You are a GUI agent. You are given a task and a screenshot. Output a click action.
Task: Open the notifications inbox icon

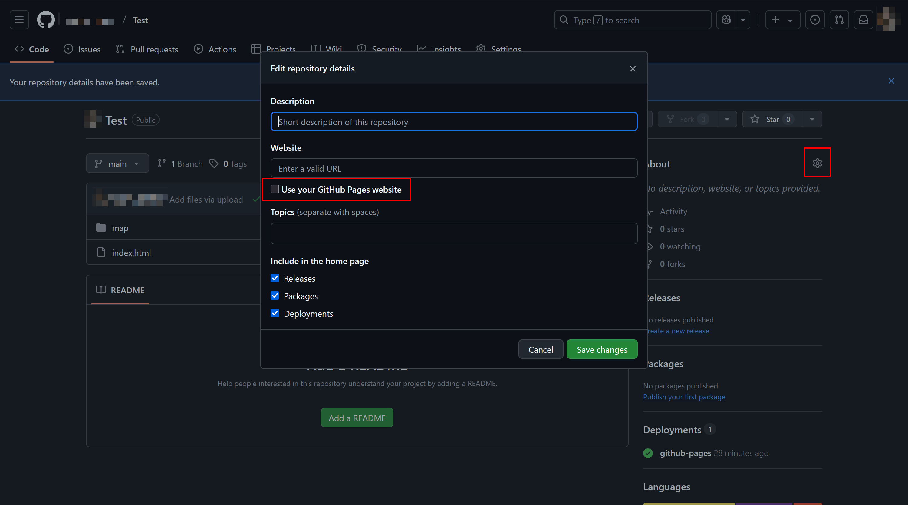[x=863, y=20]
